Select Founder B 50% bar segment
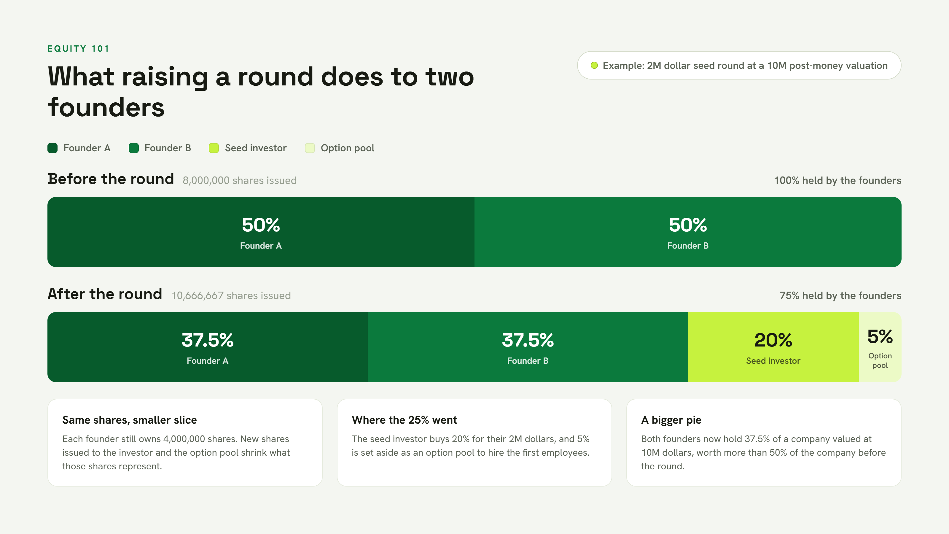The width and height of the screenshot is (949, 534). [688, 232]
